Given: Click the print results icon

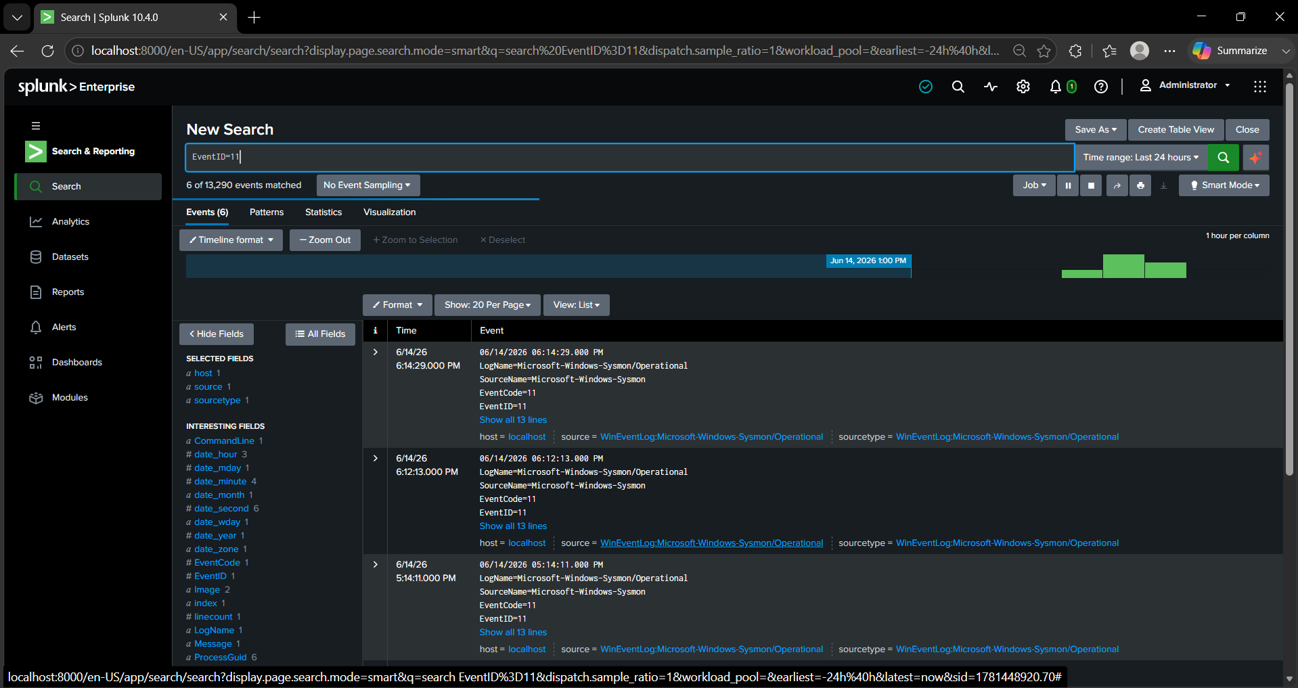Looking at the screenshot, I should click(x=1140, y=185).
